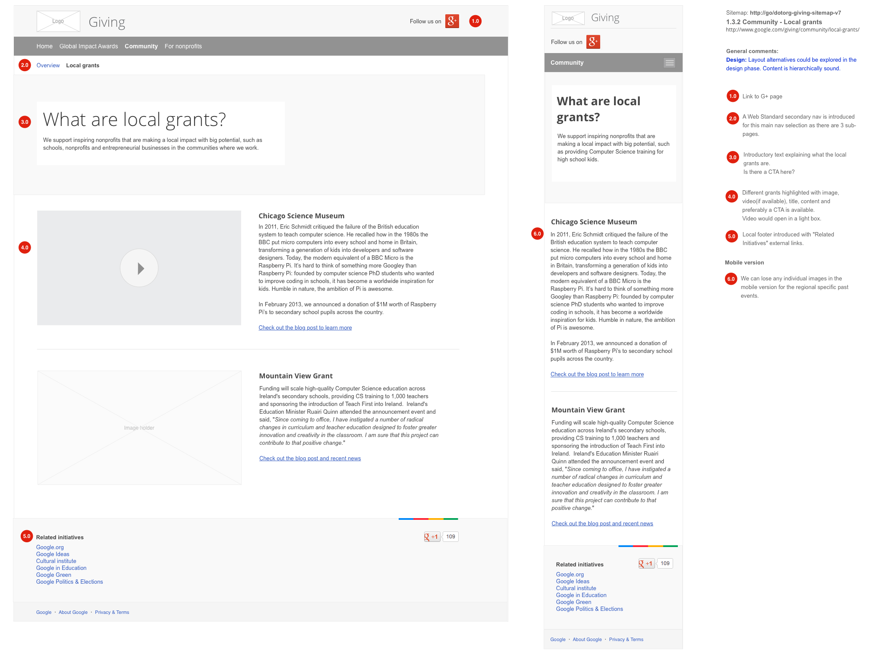
Task: Open Google Politics & Elections in desktop footer
Action: coord(69,582)
